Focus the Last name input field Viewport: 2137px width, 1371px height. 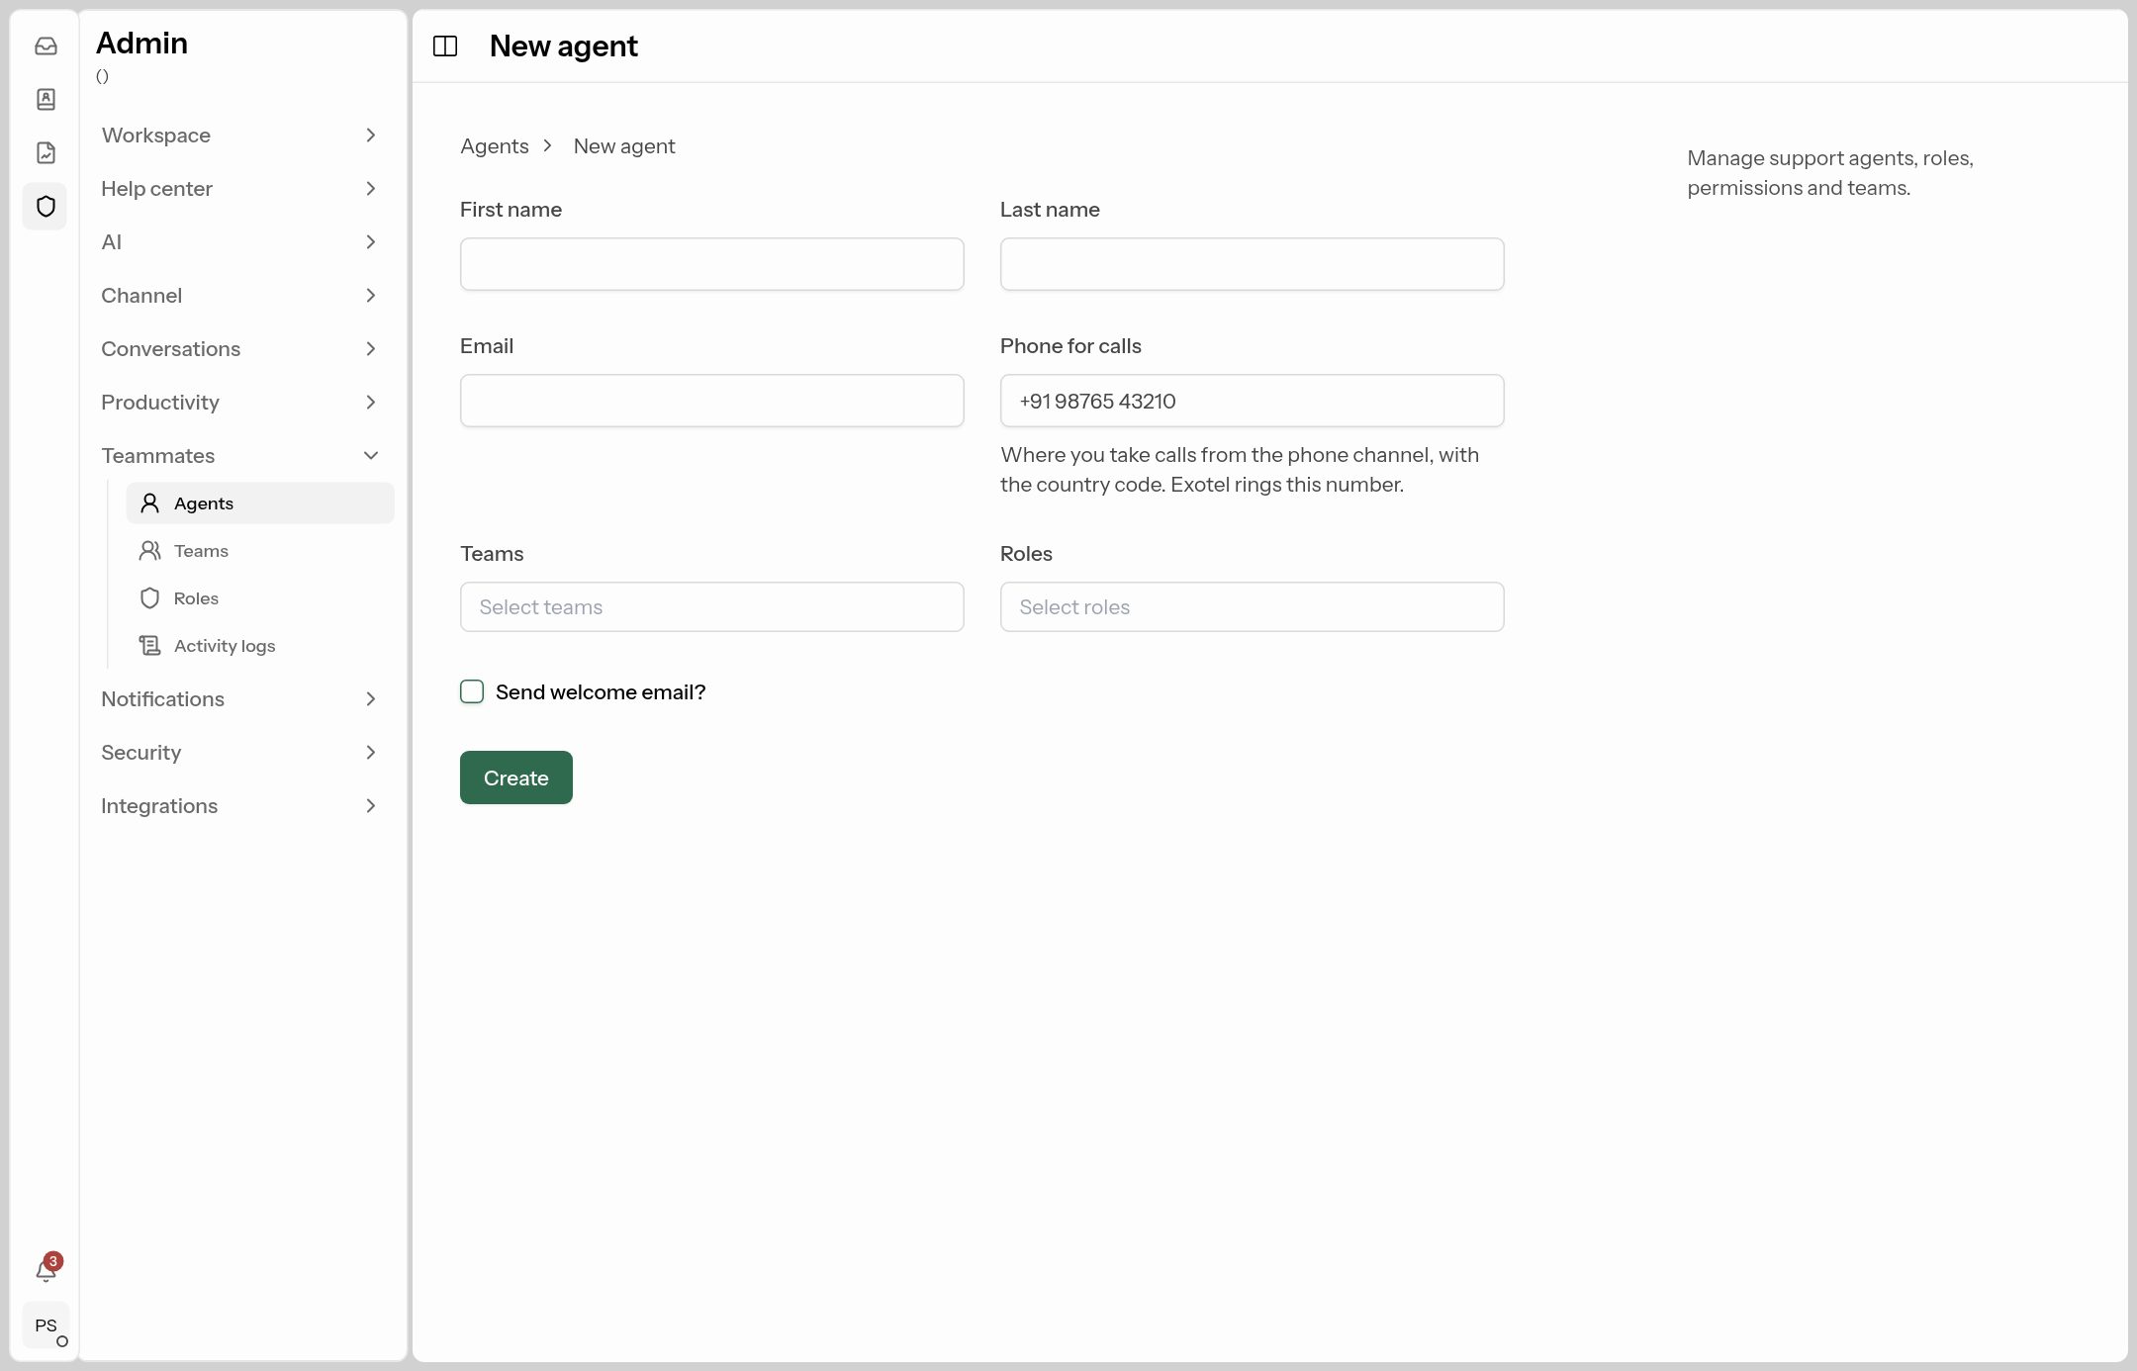(x=1252, y=264)
